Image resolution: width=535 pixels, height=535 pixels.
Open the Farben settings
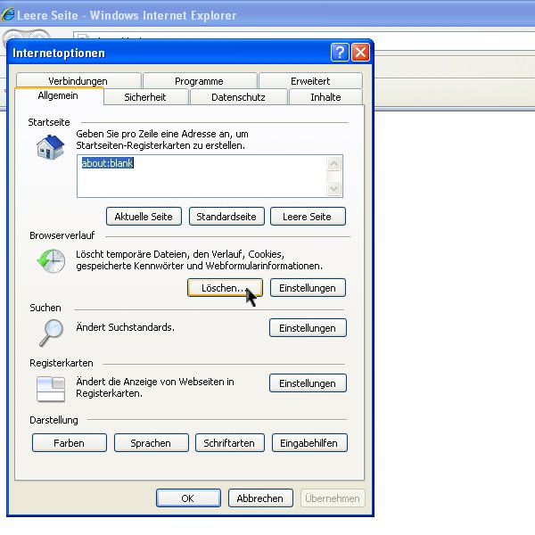[x=70, y=443]
